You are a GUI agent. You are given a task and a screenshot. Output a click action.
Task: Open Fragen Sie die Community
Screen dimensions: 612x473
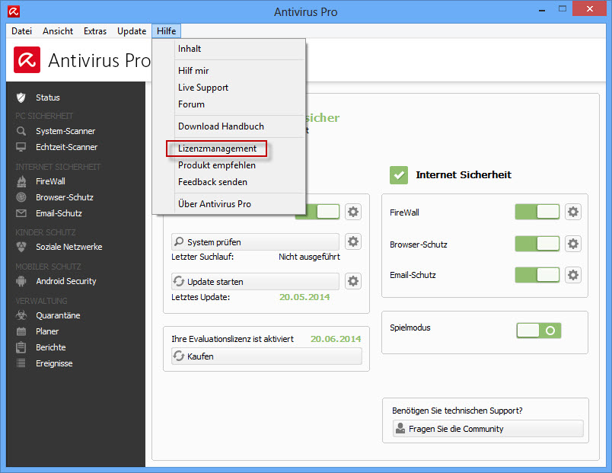click(486, 428)
